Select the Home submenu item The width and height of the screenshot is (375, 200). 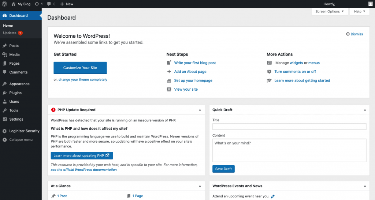[x=8, y=26]
